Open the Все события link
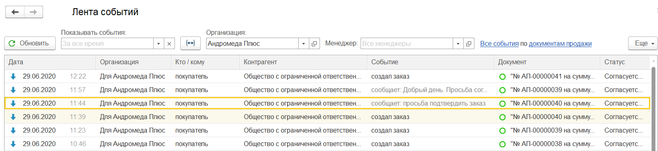Screen dimensions: 658x151 pyautogui.click(x=499, y=43)
